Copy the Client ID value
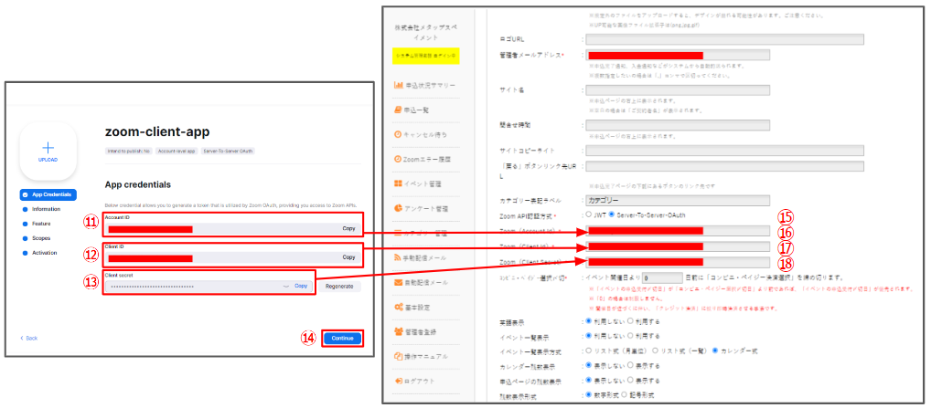 tap(348, 257)
